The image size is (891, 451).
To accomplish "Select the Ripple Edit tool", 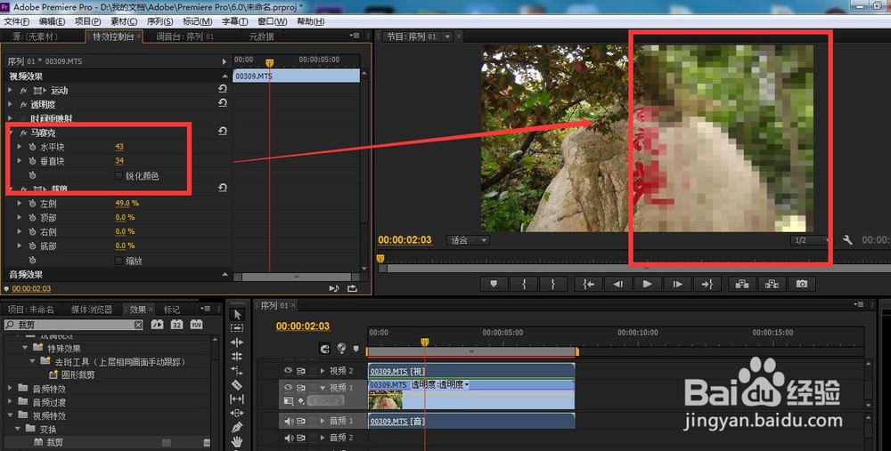I will 238,342.
